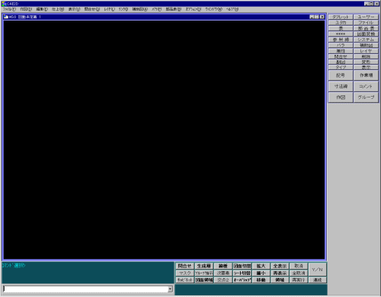The width and height of the screenshot is (381, 297).
Task: Open the 作図 drawing panel button
Action: 341,97
